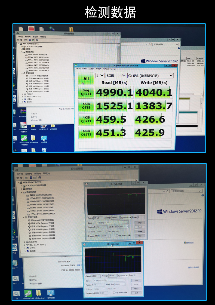Toggle Test burst rate in 4 TB HD_Speed window
The width and height of the screenshot is (215, 305).
(x=110, y=289)
